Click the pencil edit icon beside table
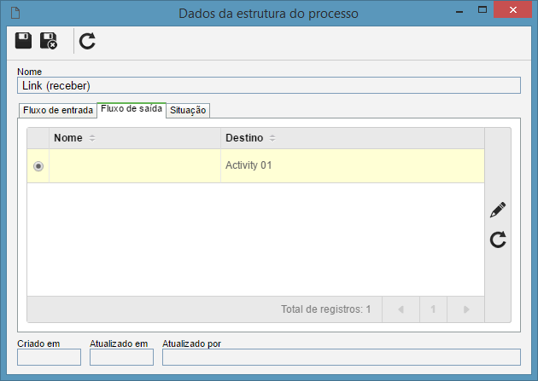The height and width of the screenshot is (381, 538). point(498,210)
